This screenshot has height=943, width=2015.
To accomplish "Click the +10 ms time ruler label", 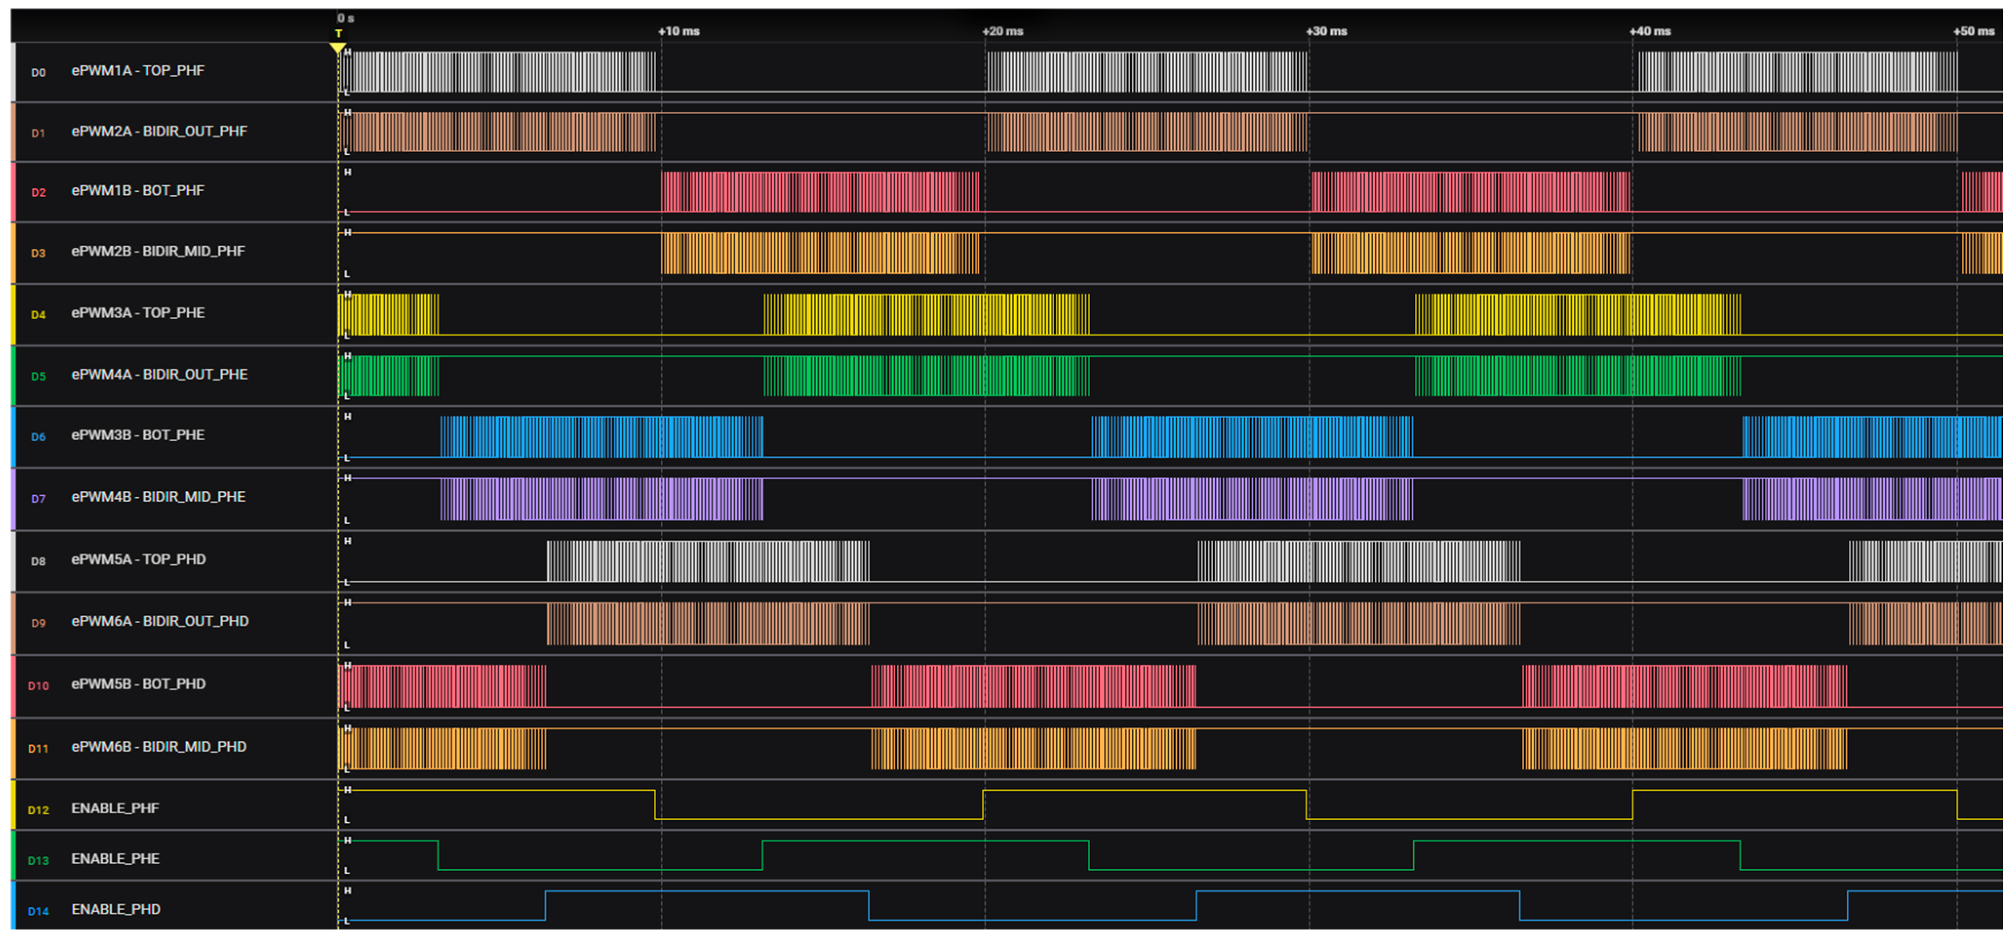I will [678, 31].
